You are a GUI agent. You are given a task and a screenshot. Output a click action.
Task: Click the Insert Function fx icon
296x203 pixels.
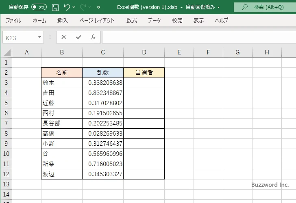[93, 37]
